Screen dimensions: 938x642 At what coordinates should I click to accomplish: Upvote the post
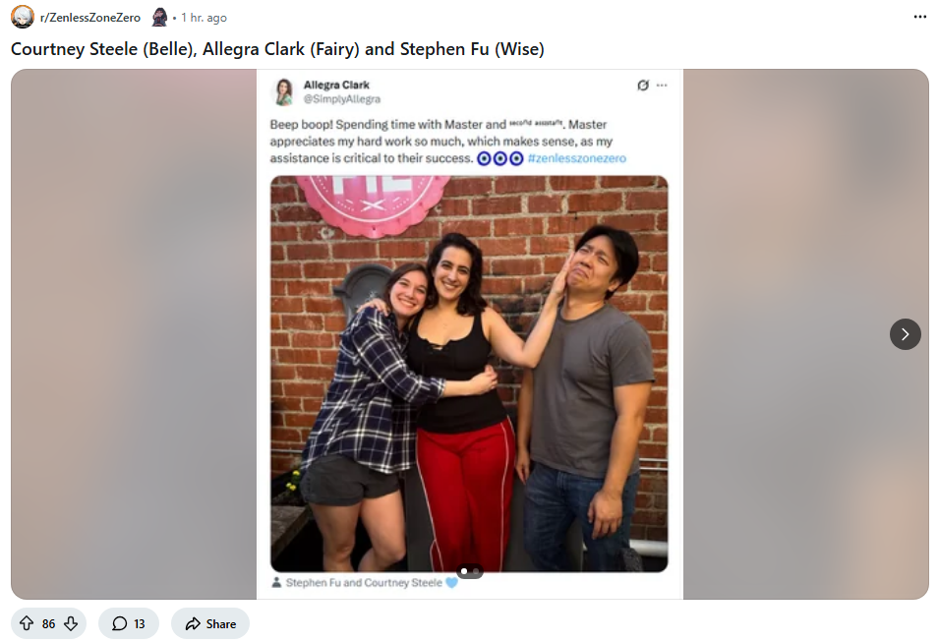27,623
